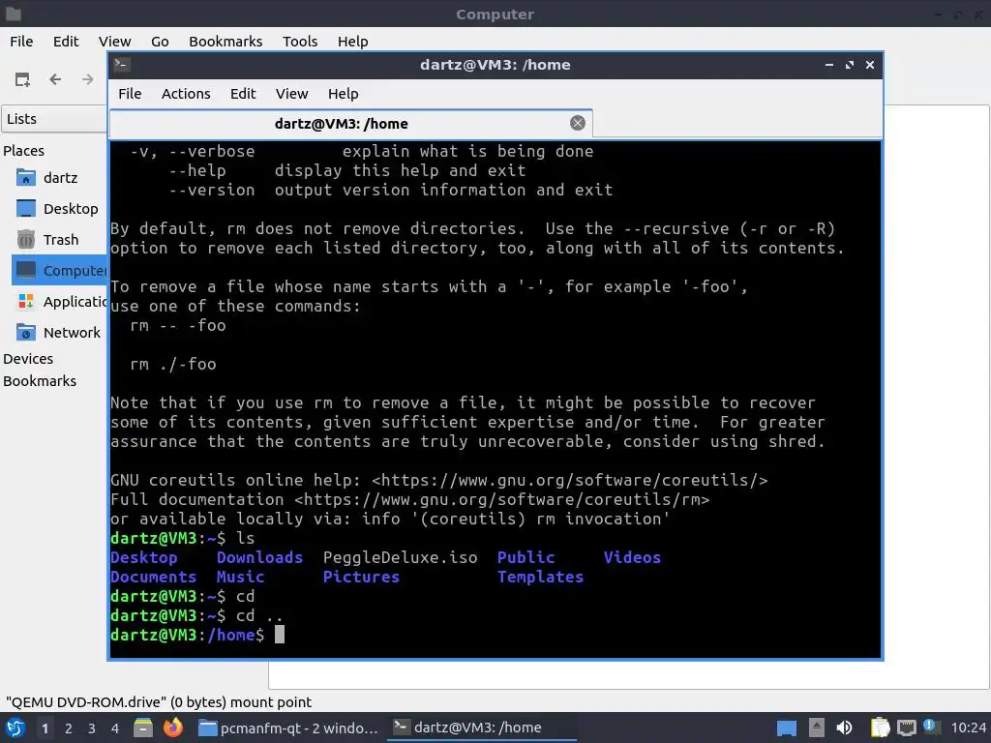This screenshot has height=743, width=991.
Task: Open the network status tray icon
Action: (x=906, y=728)
